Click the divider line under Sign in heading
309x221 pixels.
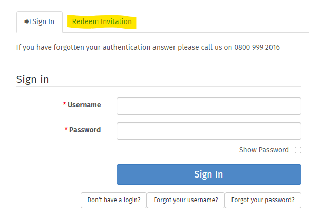tap(159, 86)
